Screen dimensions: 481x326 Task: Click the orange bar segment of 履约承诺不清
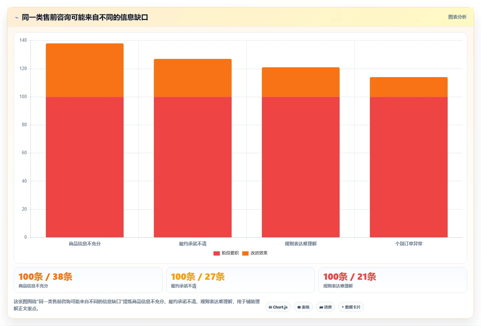(193, 78)
